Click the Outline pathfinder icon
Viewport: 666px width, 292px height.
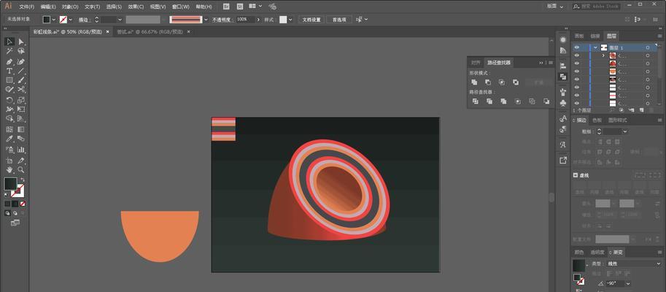tap(532, 101)
